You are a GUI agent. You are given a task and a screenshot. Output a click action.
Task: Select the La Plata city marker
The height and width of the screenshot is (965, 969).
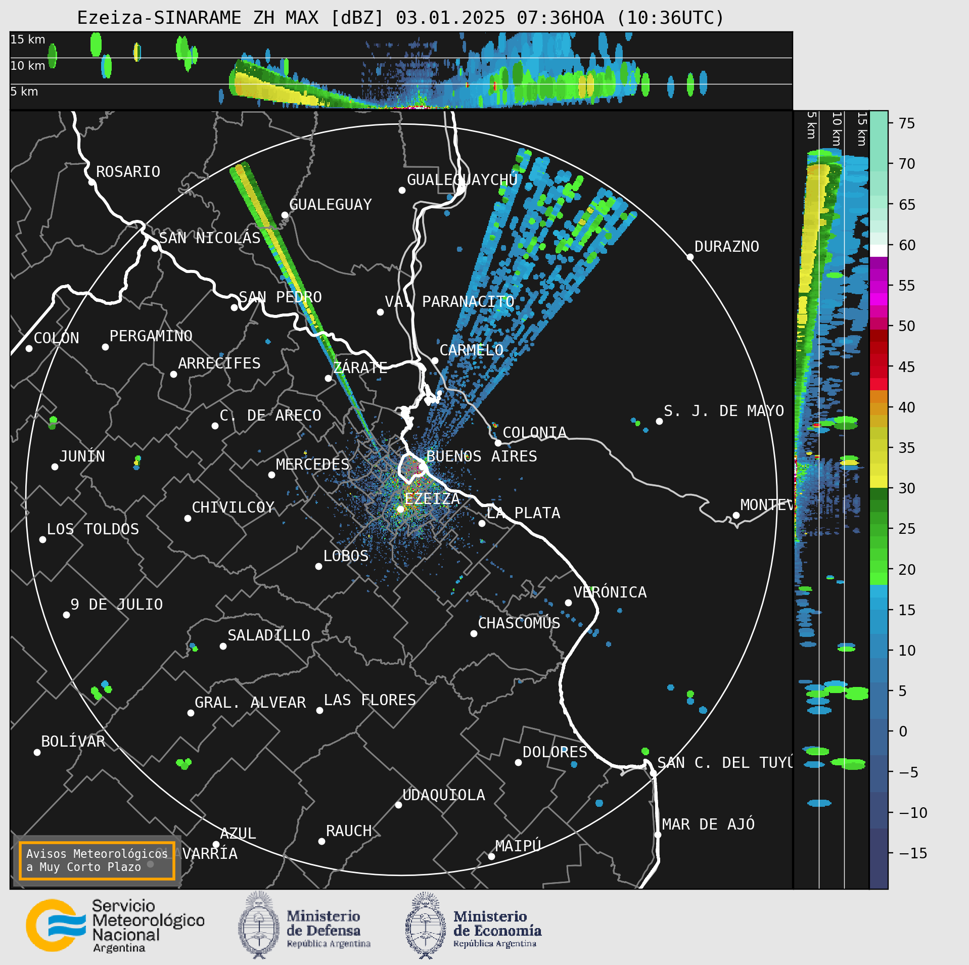[482, 523]
